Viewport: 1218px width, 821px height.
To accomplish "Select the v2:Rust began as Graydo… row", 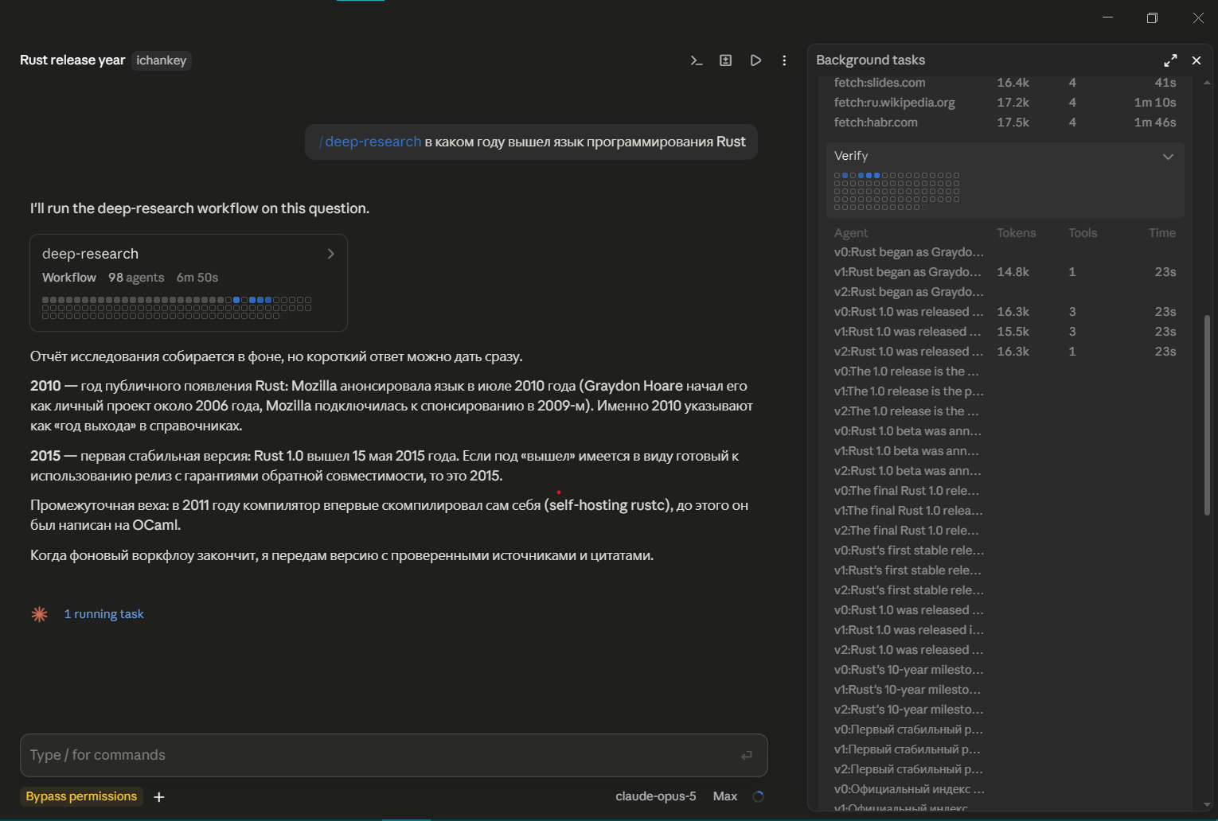I will coord(1005,292).
